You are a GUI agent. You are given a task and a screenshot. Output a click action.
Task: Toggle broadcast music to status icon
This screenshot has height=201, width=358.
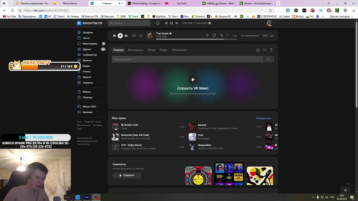coord(265,36)
